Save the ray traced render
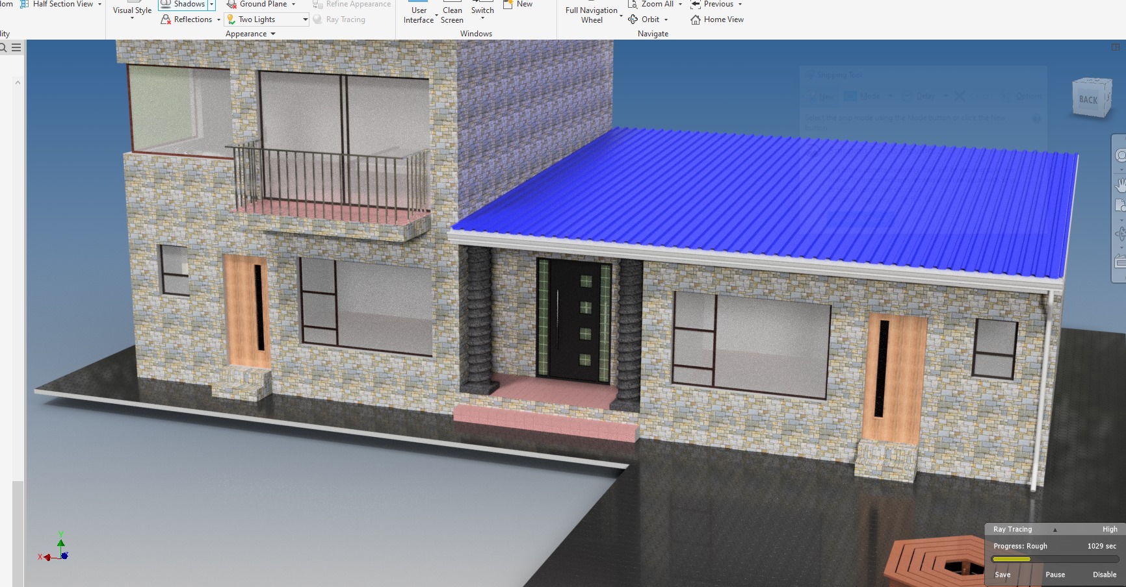 1002,575
